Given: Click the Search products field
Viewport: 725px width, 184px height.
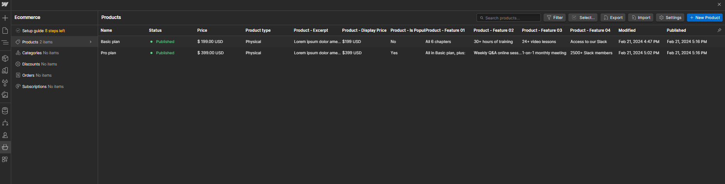Looking at the screenshot, I should [508, 18].
